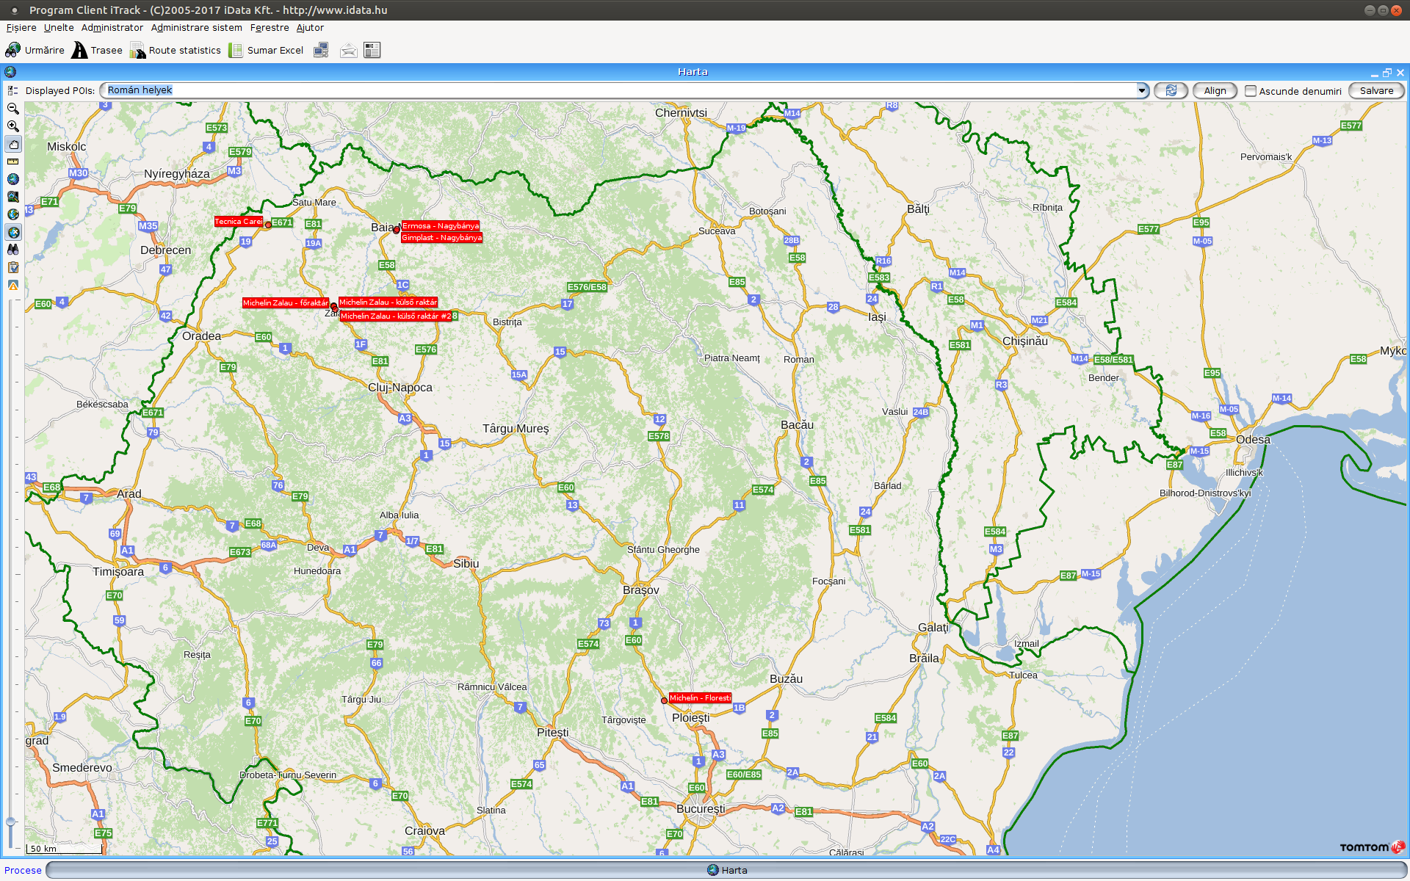1410x881 pixels.
Task: Click the zoom level slider handle
Action: point(10,822)
